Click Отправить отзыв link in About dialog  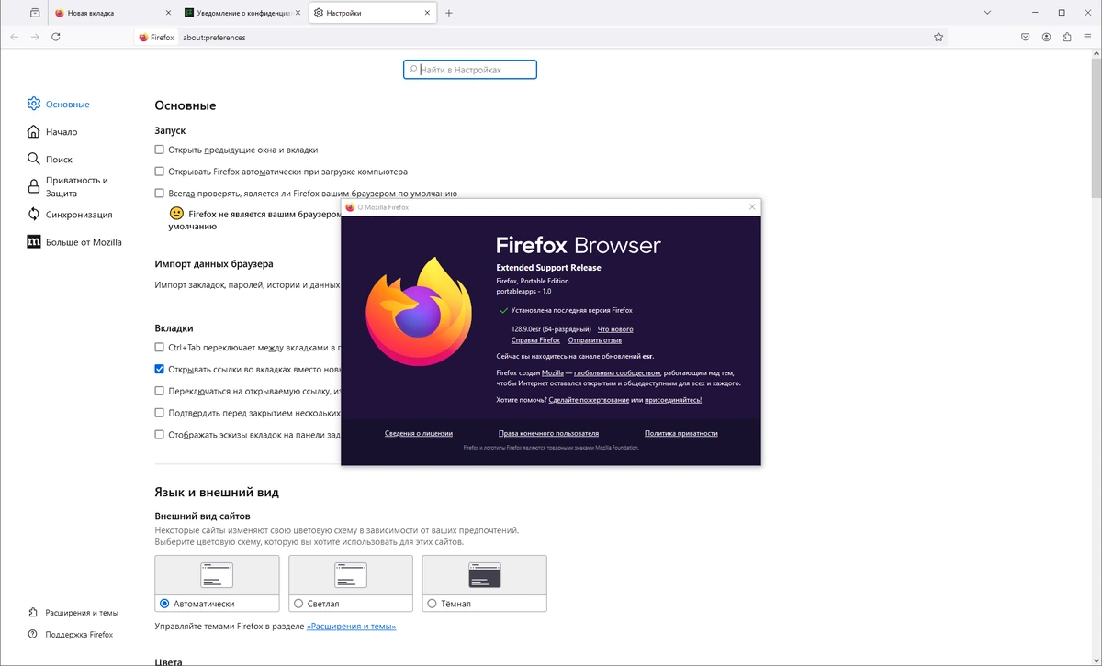pyautogui.click(x=595, y=340)
